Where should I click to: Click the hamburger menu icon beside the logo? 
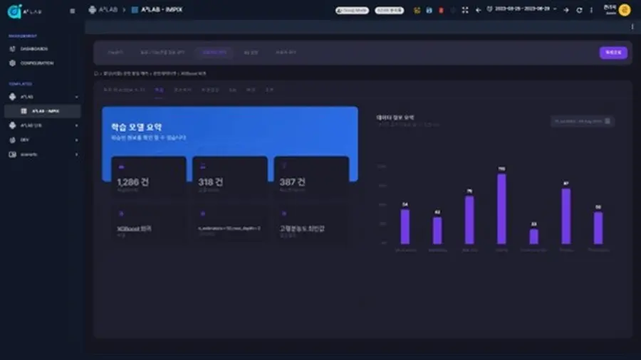coord(72,11)
